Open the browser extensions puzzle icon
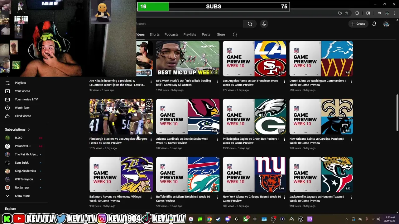 click(357, 13)
